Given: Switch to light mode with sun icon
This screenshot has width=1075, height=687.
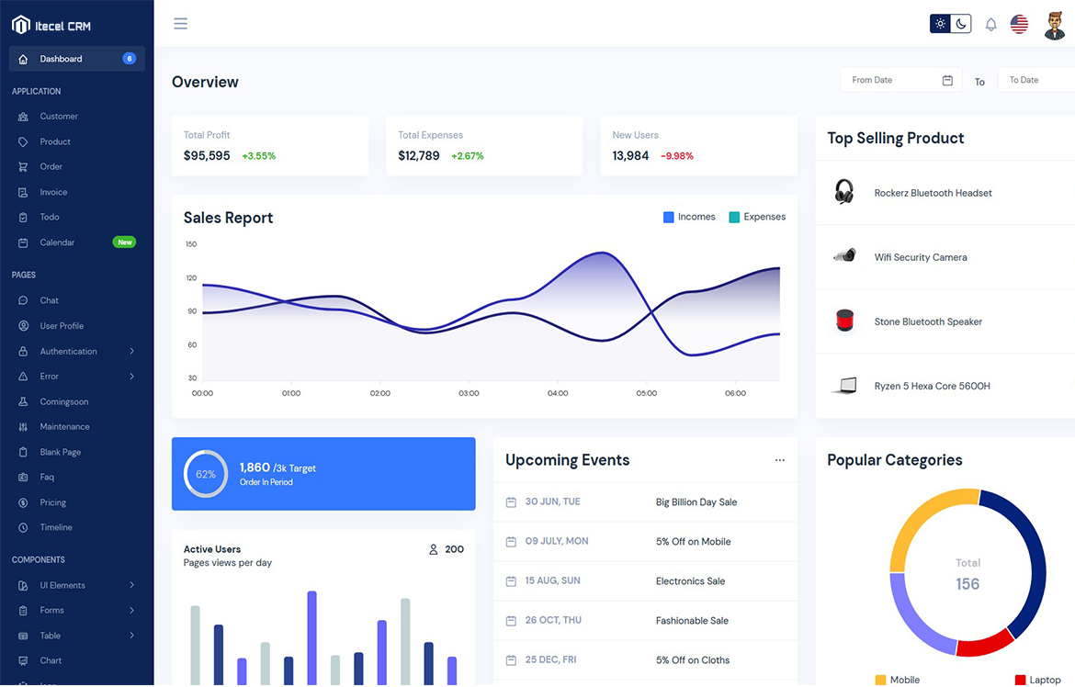Looking at the screenshot, I should coord(941,24).
